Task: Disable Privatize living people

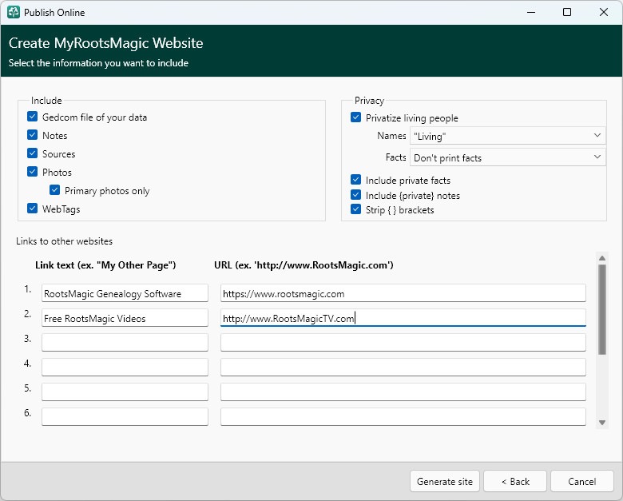Action: point(356,117)
